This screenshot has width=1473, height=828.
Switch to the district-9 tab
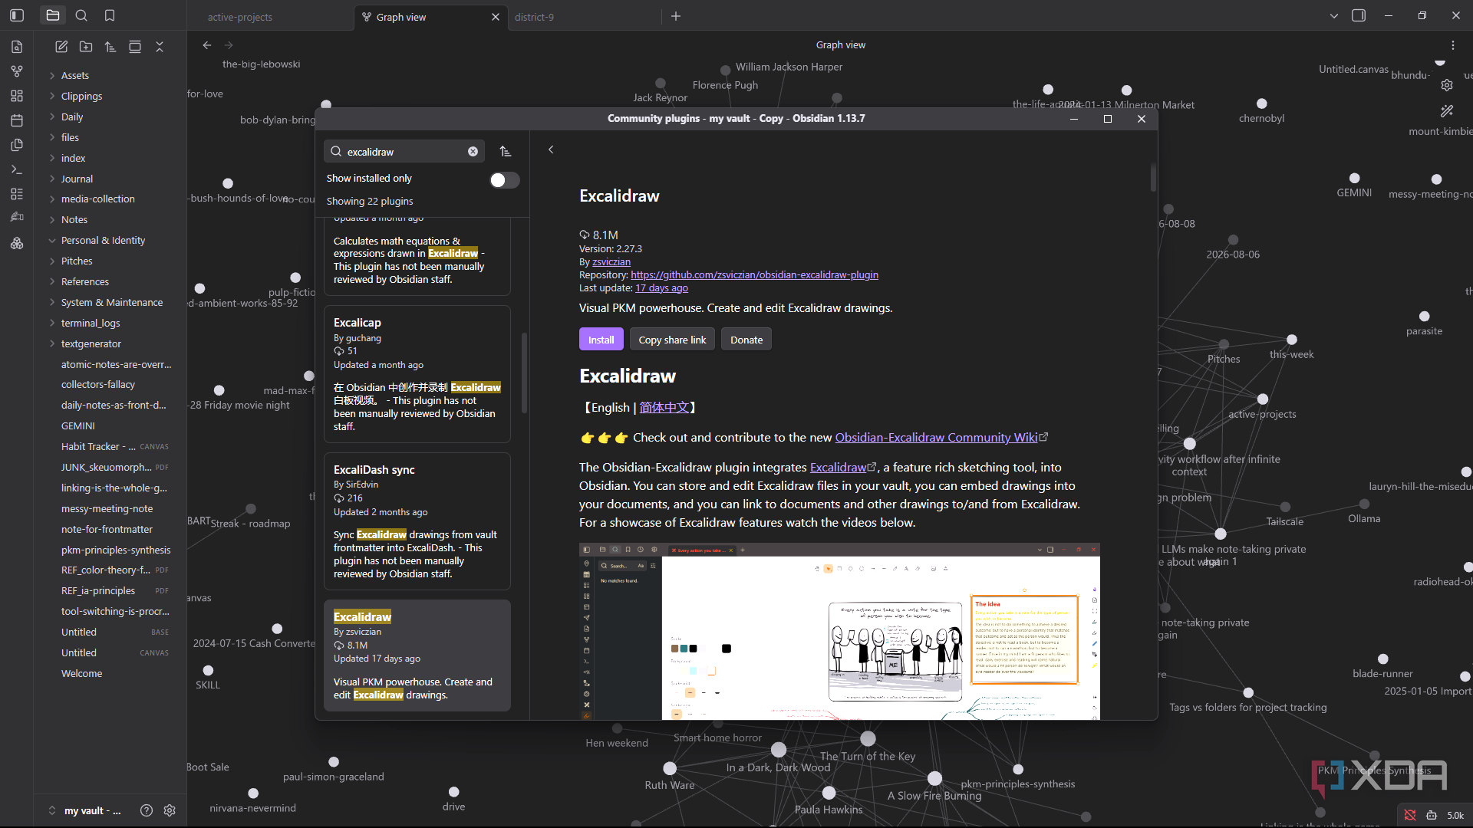tap(534, 17)
